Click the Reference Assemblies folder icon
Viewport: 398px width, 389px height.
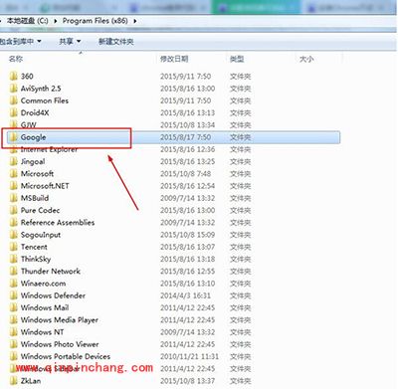pos(14,223)
